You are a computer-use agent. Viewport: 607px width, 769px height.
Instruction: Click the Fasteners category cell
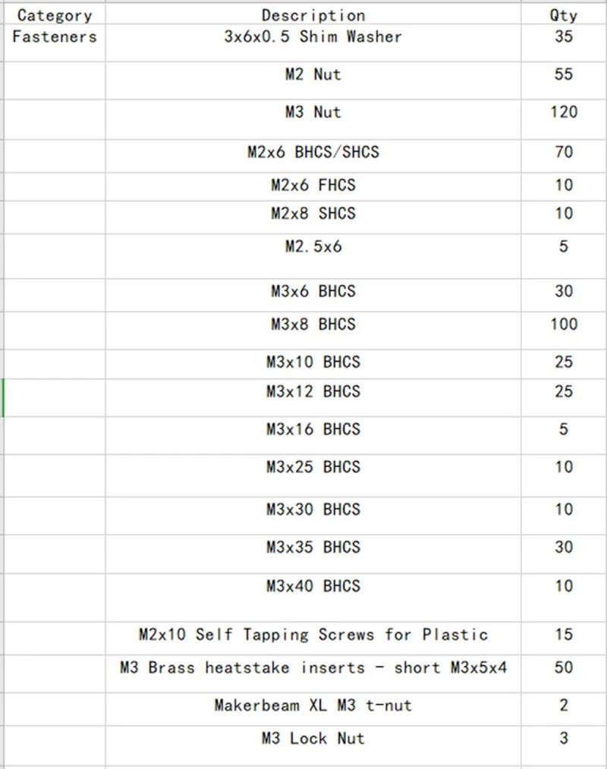(55, 42)
